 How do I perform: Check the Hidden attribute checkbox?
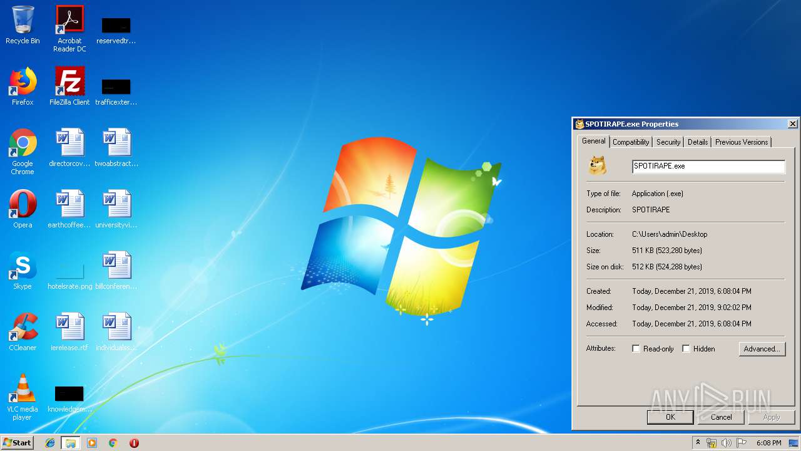(x=686, y=349)
